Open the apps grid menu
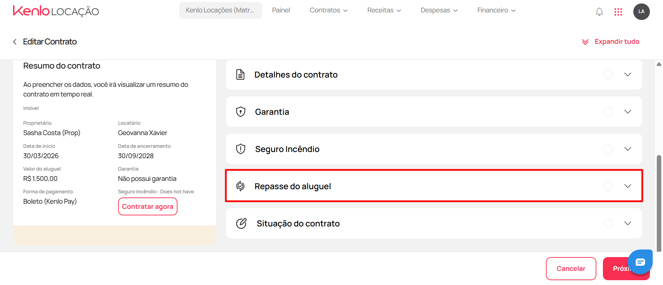Image resolution: width=663 pixels, height=285 pixels. coord(618,12)
